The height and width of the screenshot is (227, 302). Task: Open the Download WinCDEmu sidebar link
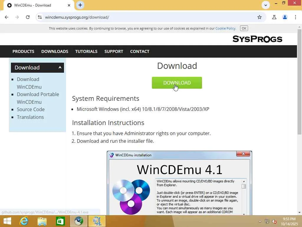click(29, 83)
